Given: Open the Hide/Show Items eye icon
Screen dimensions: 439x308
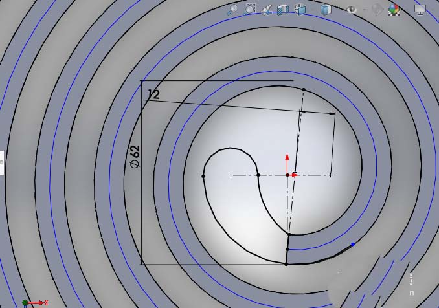Looking at the screenshot, I should click(x=352, y=10).
